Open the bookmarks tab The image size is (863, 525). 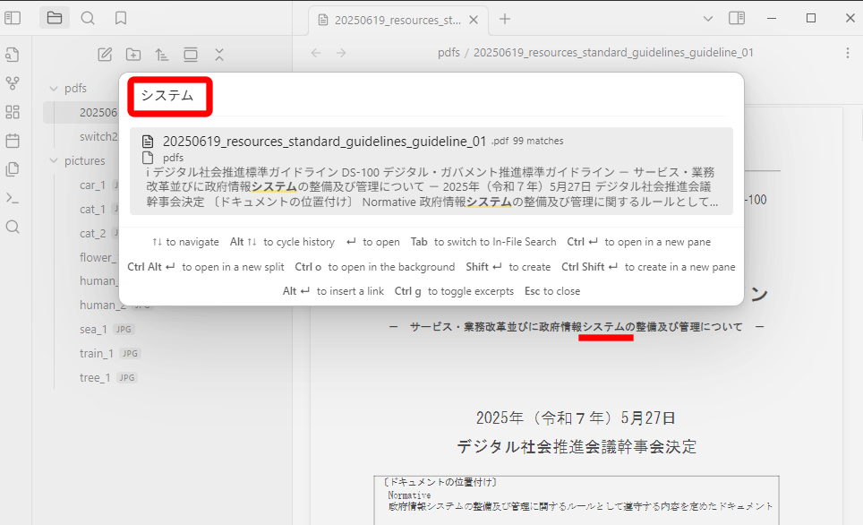tap(121, 18)
